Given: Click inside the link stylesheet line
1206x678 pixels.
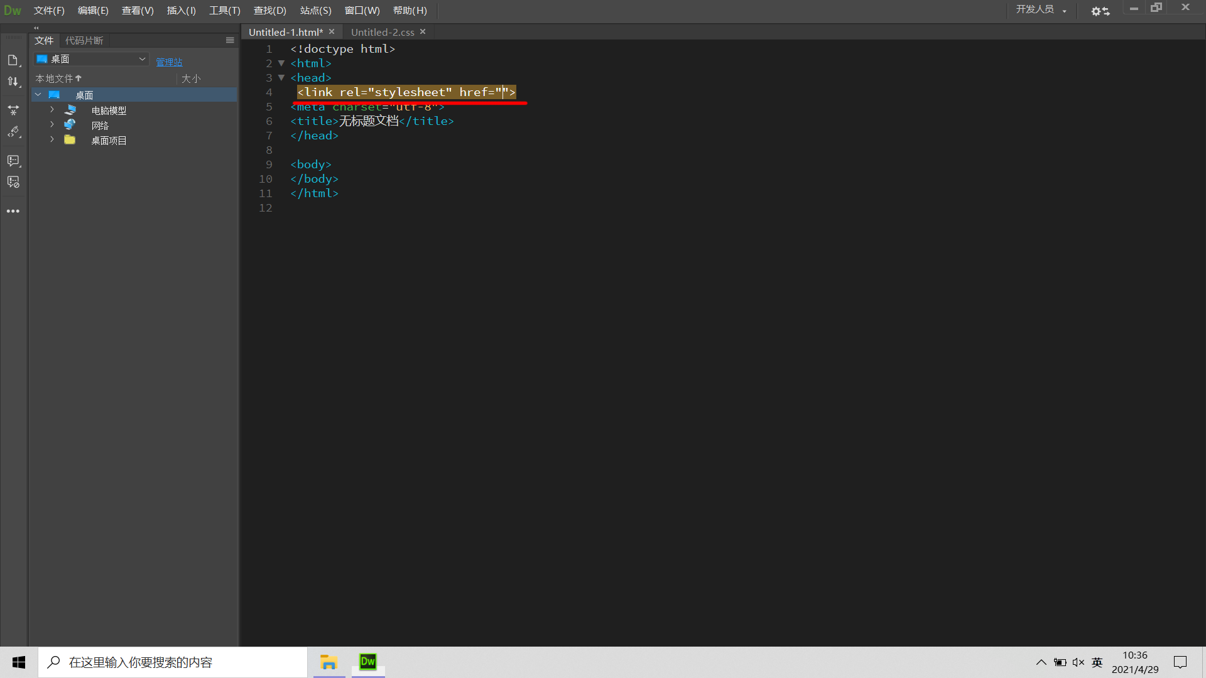Looking at the screenshot, I should tap(406, 92).
